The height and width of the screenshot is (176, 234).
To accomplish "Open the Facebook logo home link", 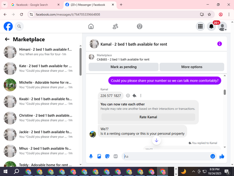I will pyautogui.click(x=8, y=26).
